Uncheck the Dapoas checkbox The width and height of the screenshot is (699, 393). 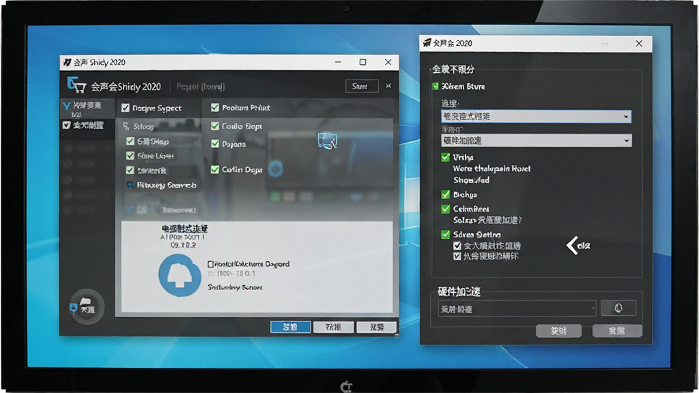click(x=215, y=143)
